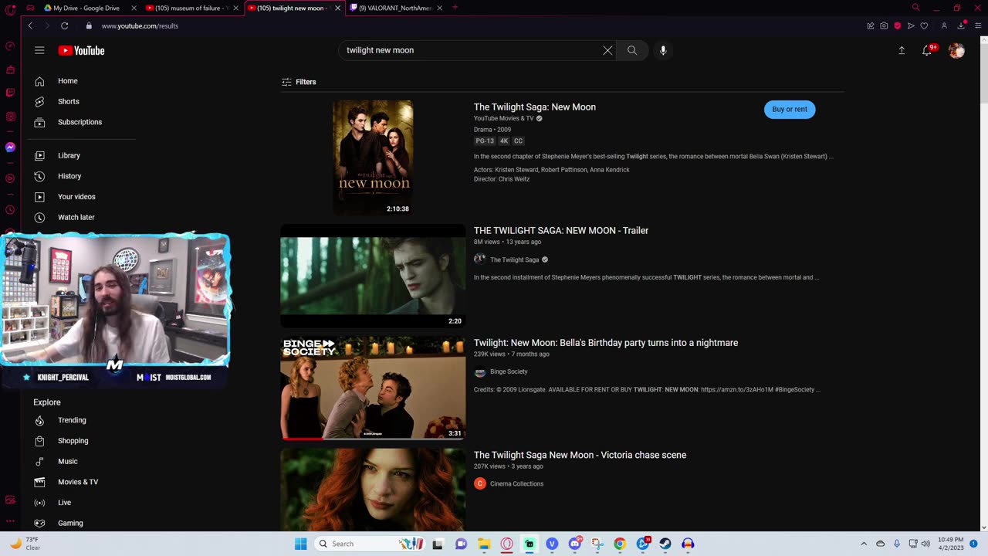The width and height of the screenshot is (988, 556).
Task: Clear the search box with the X
Action: coord(607,50)
